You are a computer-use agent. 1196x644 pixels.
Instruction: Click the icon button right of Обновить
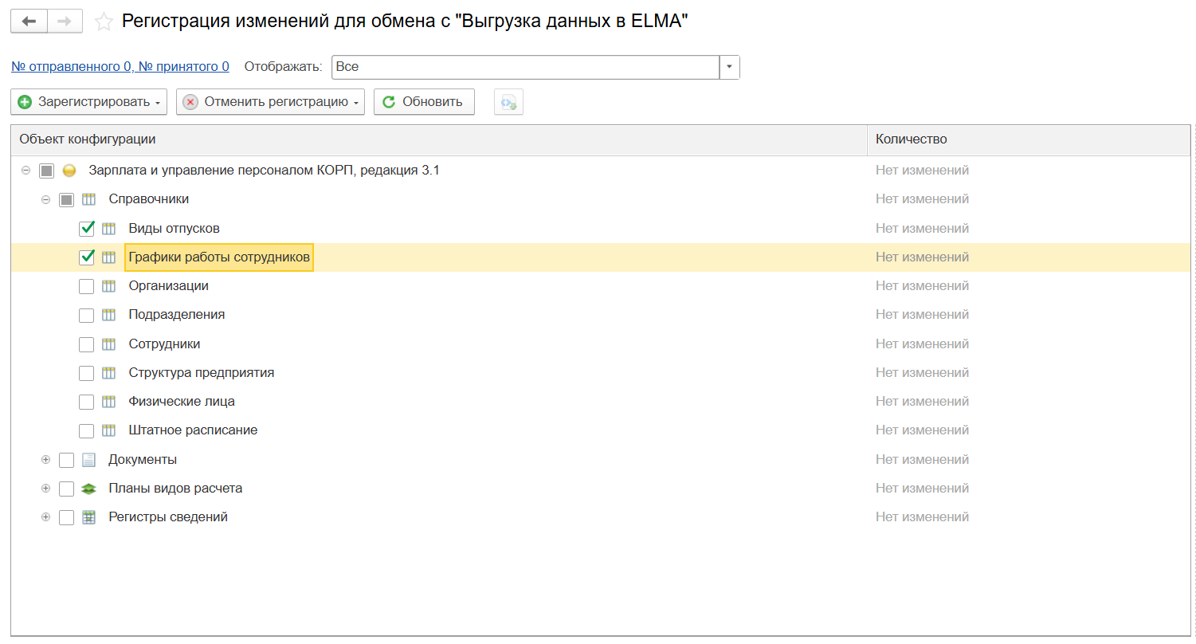pyautogui.click(x=508, y=102)
